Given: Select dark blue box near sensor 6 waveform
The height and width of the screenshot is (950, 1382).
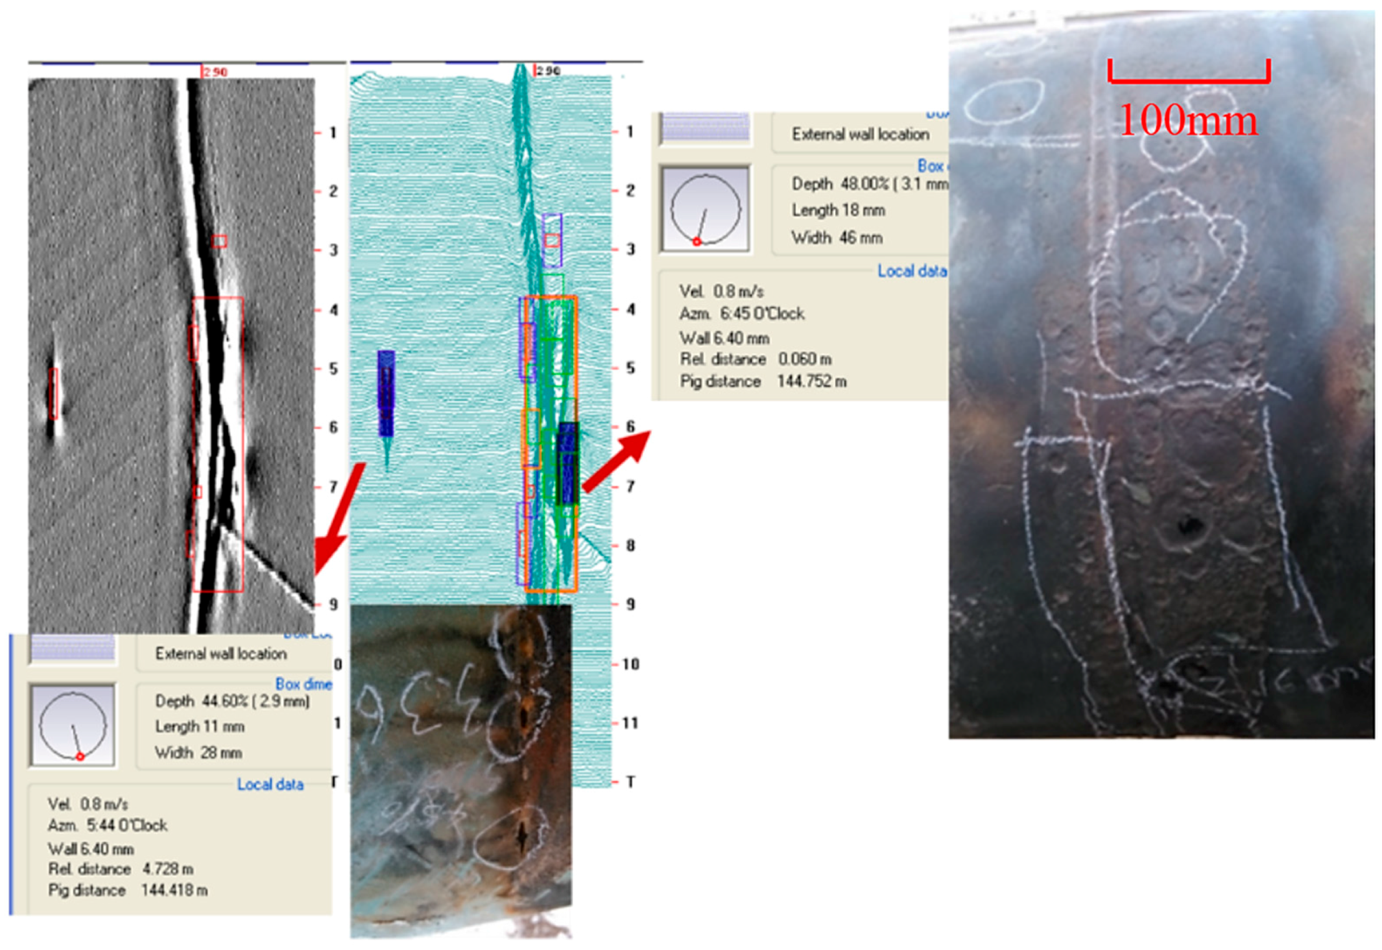Looking at the screenshot, I should [568, 463].
